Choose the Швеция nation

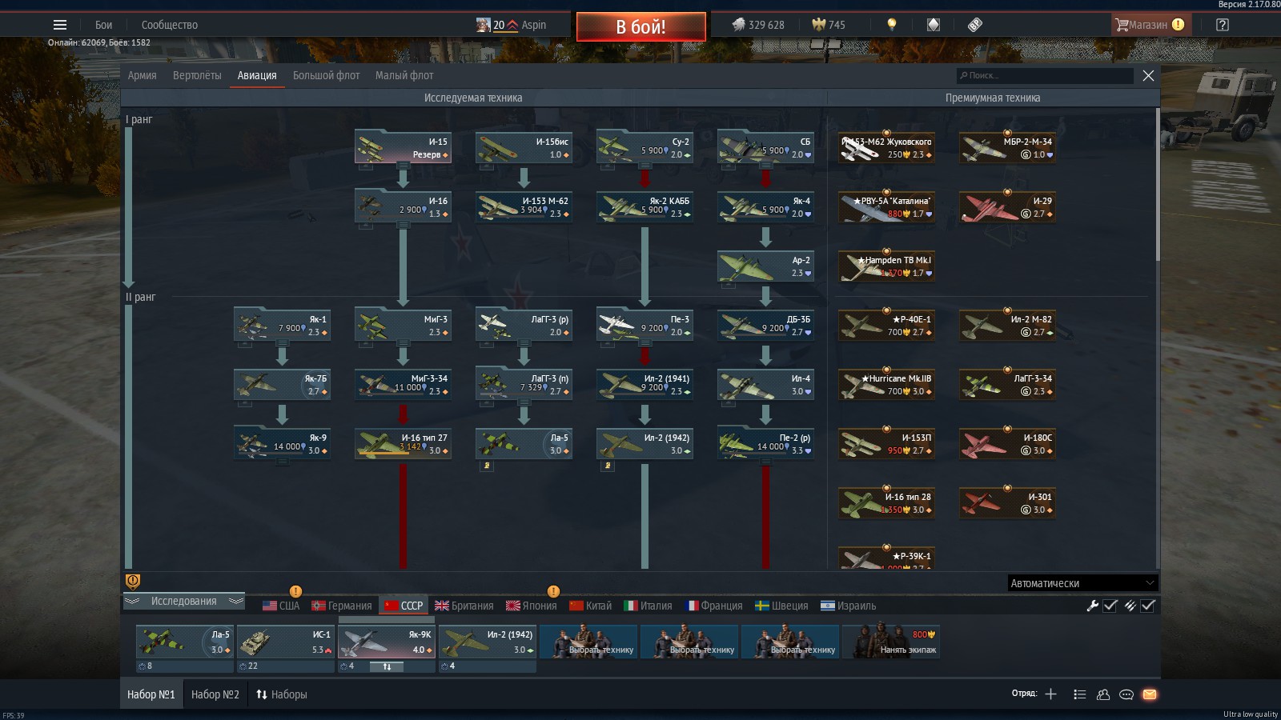(x=782, y=606)
